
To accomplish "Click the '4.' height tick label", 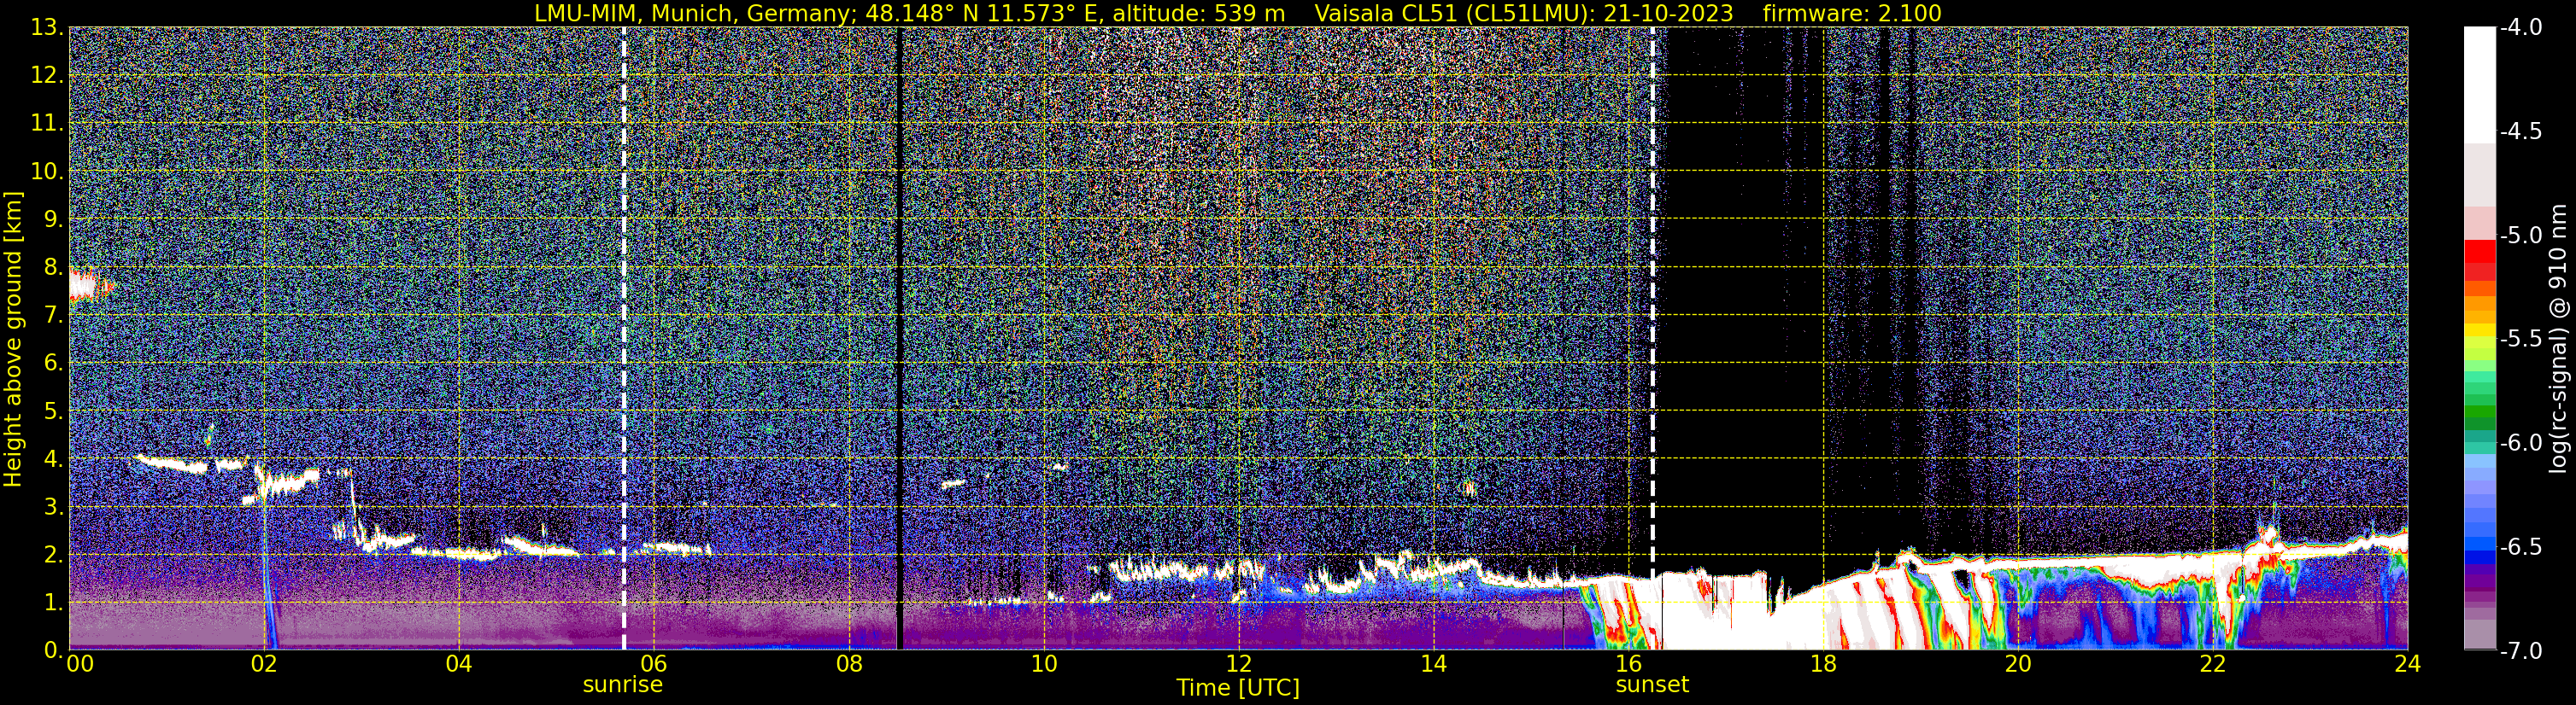I will [x=54, y=459].
